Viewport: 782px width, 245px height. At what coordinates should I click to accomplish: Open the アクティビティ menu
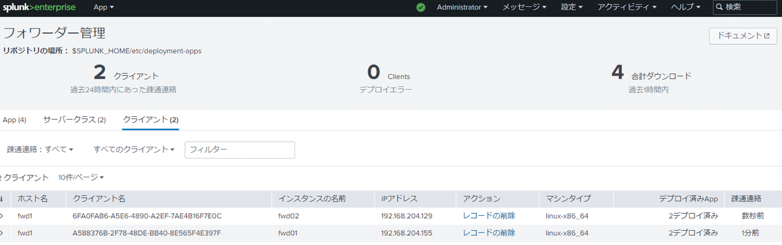click(x=627, y=7)
